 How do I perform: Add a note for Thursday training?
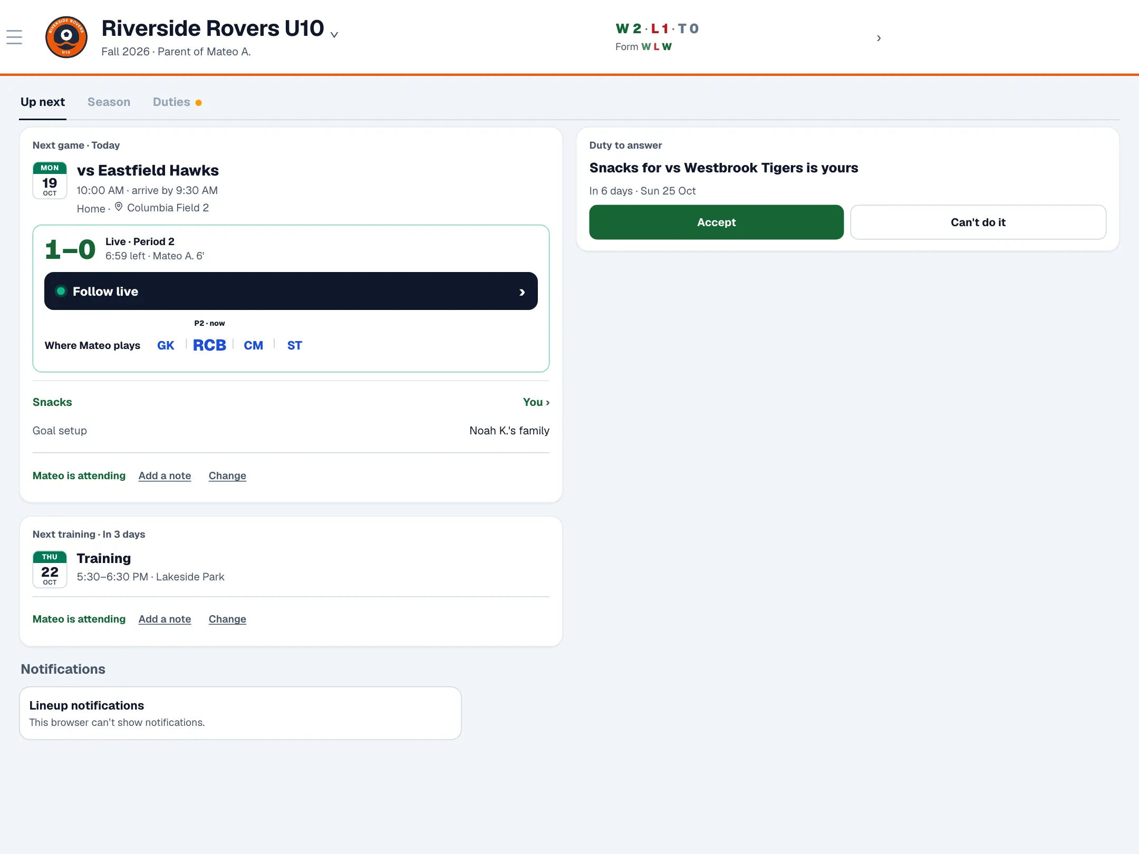pos(165,619)
